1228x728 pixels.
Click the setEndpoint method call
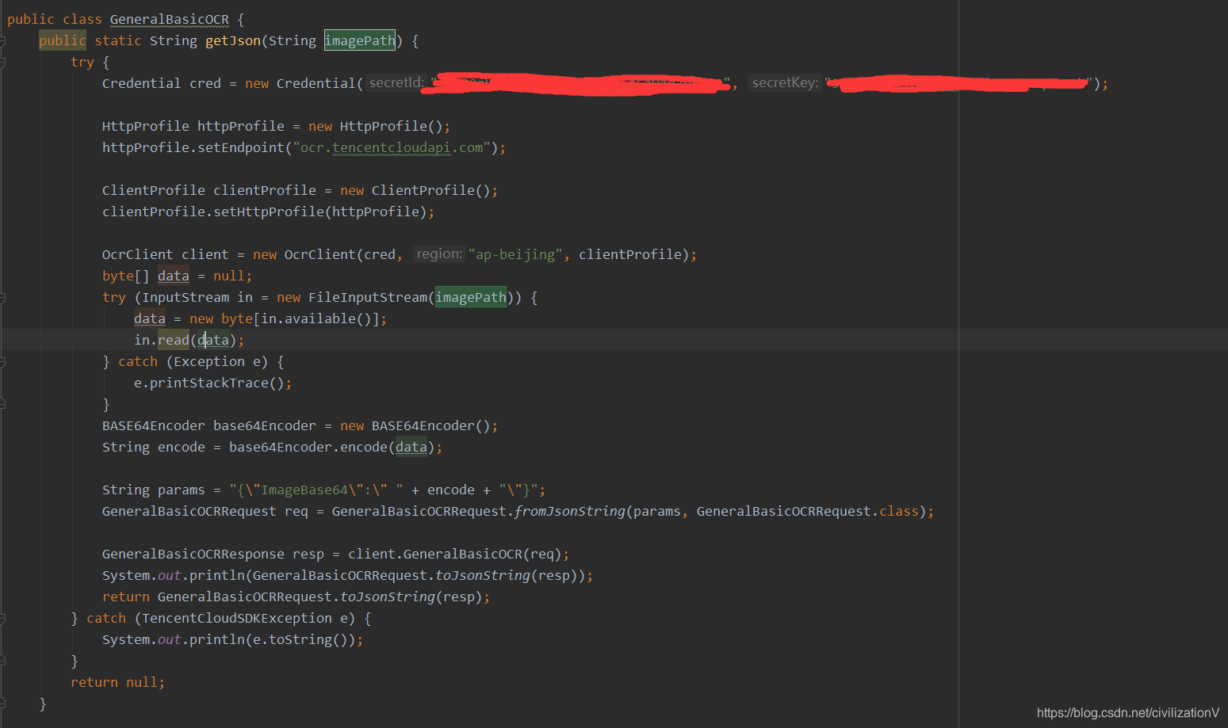[x=241, y=148]
